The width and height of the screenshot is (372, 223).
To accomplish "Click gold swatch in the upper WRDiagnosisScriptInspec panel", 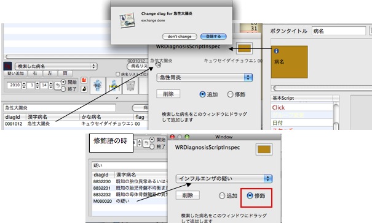I will click(x=244, y=48).
